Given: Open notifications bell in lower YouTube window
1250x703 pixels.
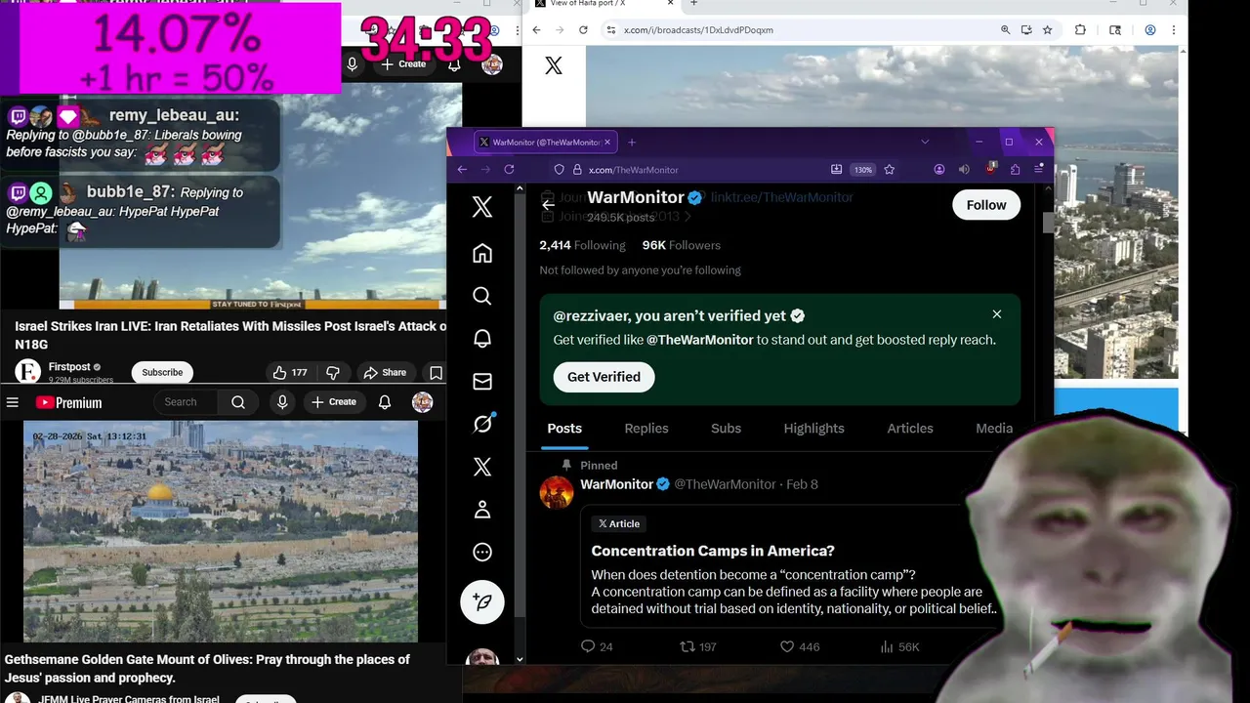Looking at the screenshot, I should coord(385,402).
